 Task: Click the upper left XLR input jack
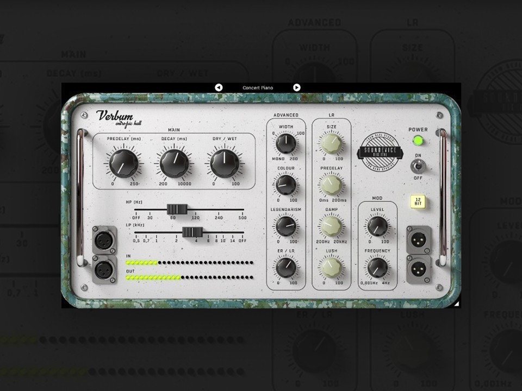(105, 239)
